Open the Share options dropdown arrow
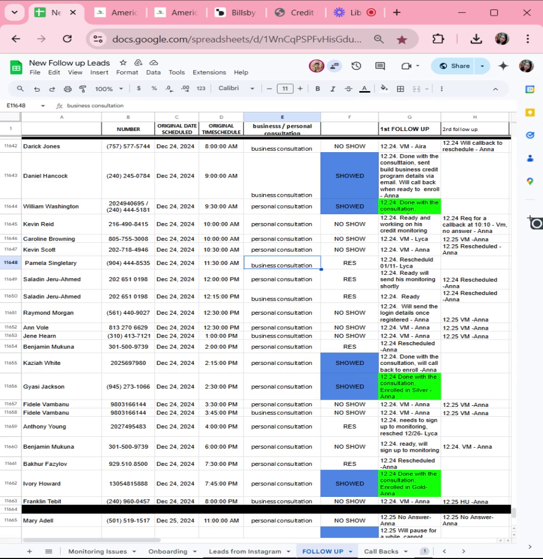543x559 pixels. (482, 66)
